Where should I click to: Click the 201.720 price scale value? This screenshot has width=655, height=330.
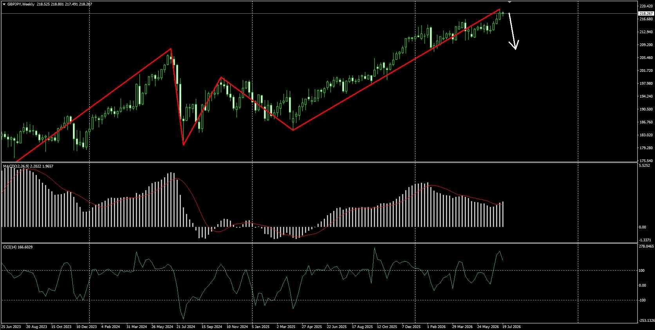click(x=646, y=71)
